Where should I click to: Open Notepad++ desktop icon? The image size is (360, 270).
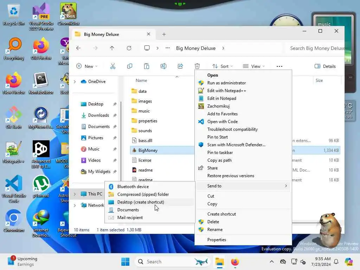14,152
